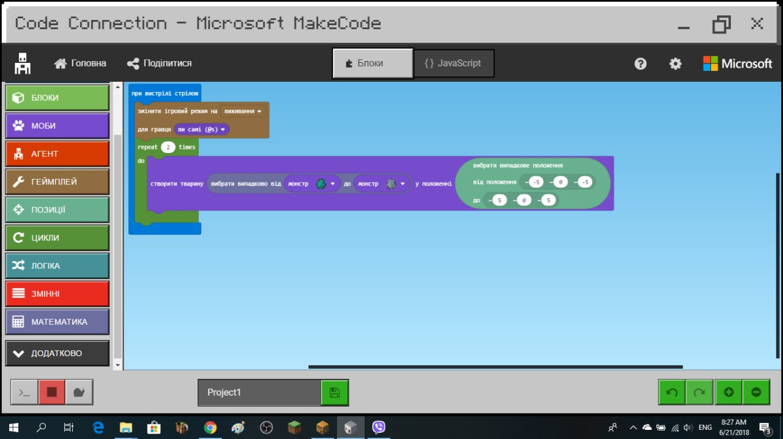
Task: Open Viber from taskbar
Action: (x=379, y=427)
